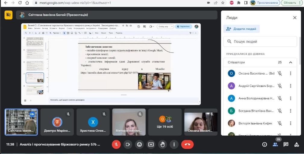
Task: Select the Христина Олек... participant tile
Action: [x=93, y=122]
